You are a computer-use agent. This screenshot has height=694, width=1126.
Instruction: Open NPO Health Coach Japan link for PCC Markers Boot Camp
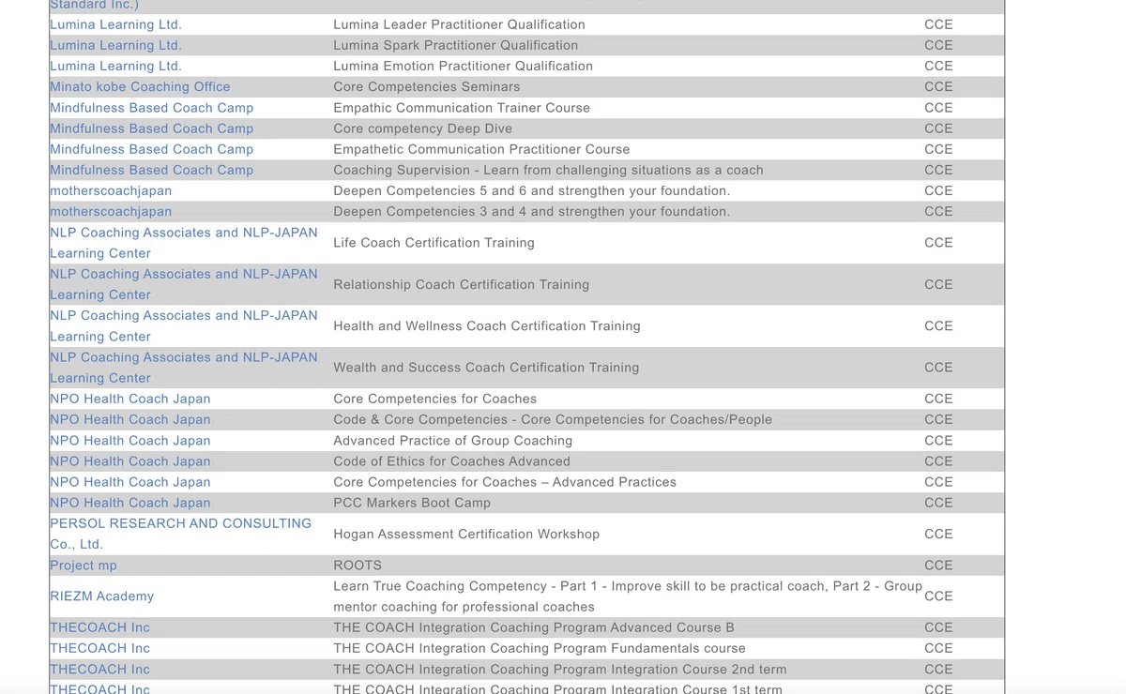[130, 503]
